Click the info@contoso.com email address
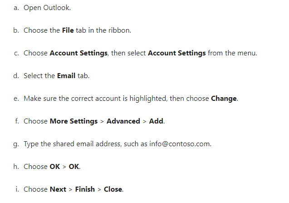The height and width of the screenshot is (203, 289). pyautogui.click(x=180, y=144)
